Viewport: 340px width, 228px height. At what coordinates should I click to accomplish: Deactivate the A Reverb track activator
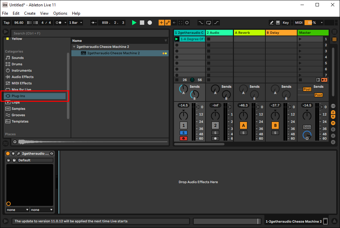(243, 126)
